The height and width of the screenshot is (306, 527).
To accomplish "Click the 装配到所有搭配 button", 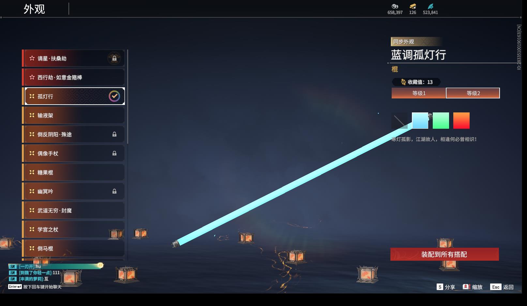I will (444, 254).
